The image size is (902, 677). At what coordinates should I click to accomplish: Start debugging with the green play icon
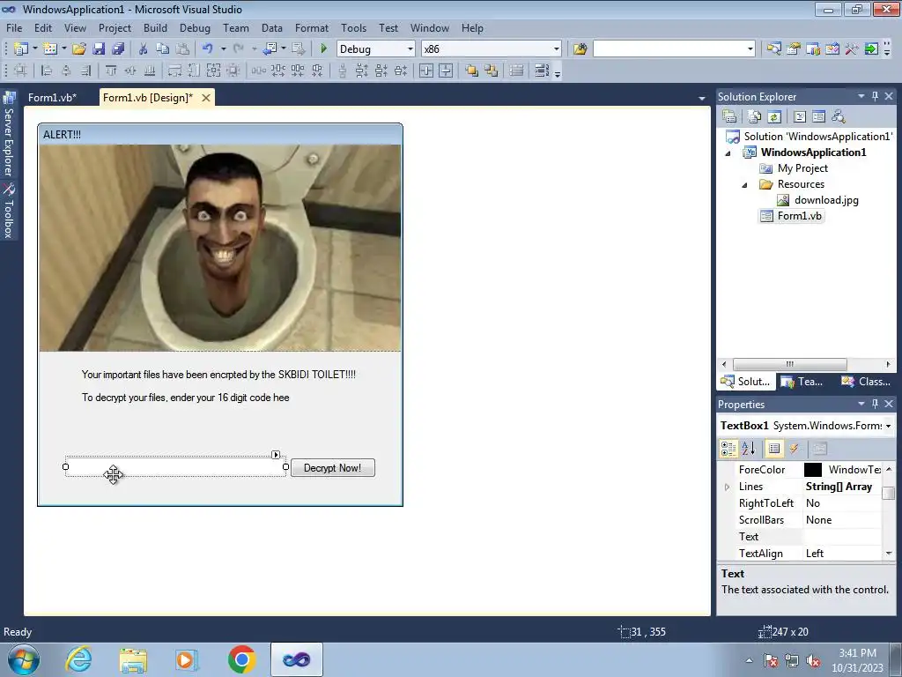pos(323,49)
